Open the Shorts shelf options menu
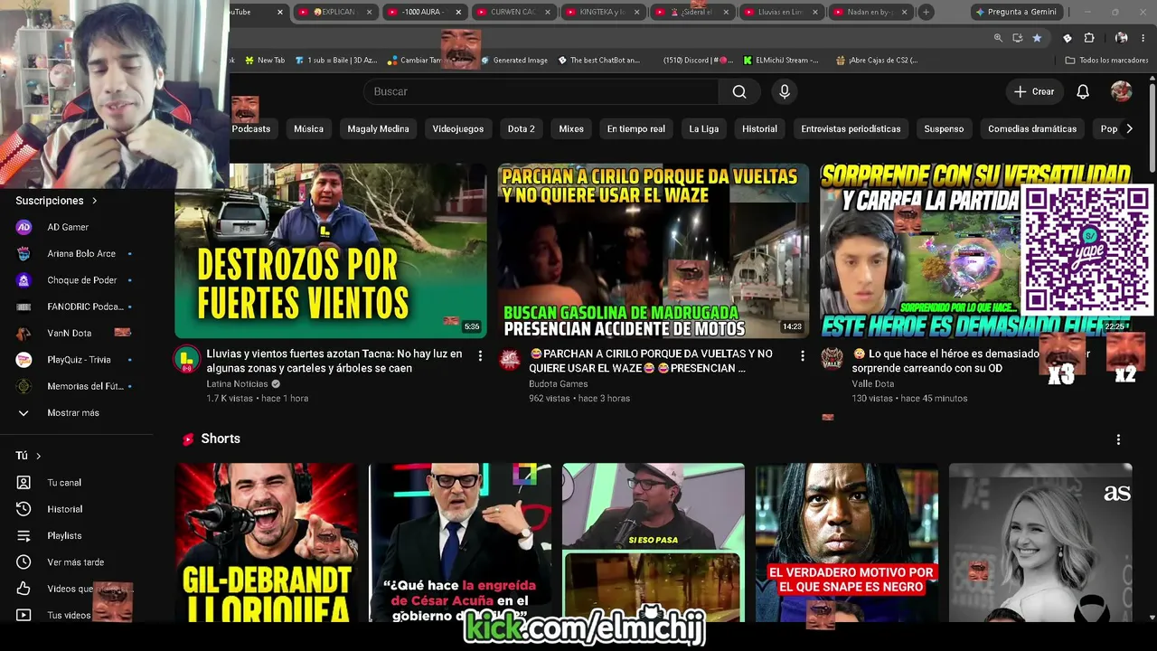 click(1118, 439)
